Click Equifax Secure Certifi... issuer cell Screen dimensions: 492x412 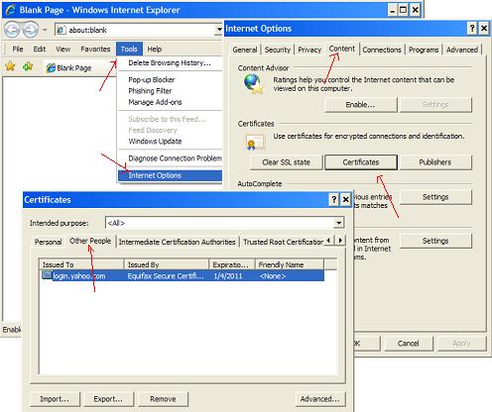166,276
